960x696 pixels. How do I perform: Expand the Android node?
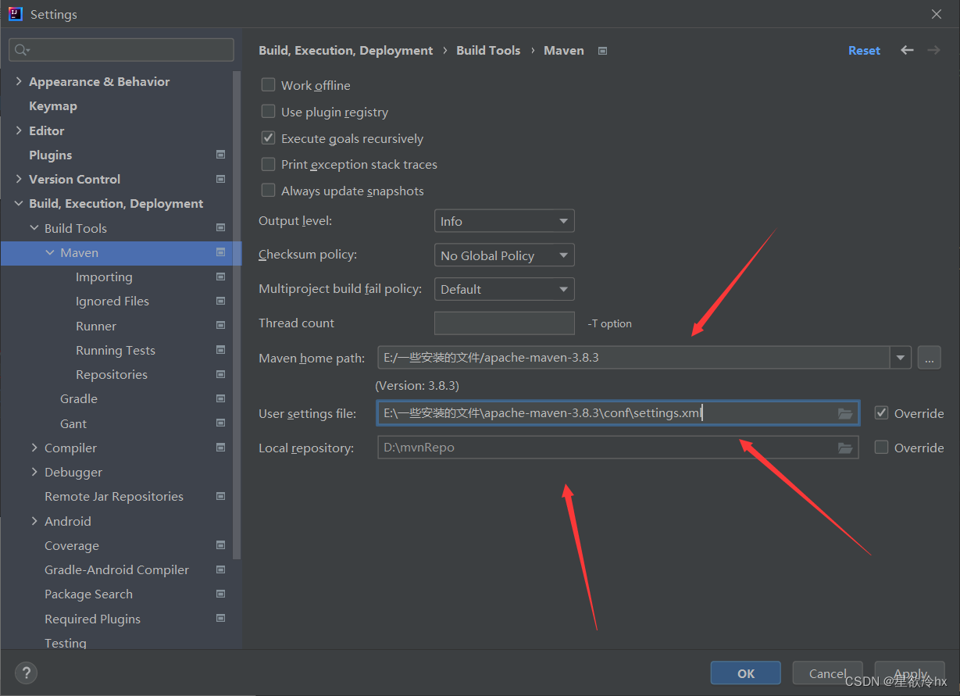click(34, 521)
